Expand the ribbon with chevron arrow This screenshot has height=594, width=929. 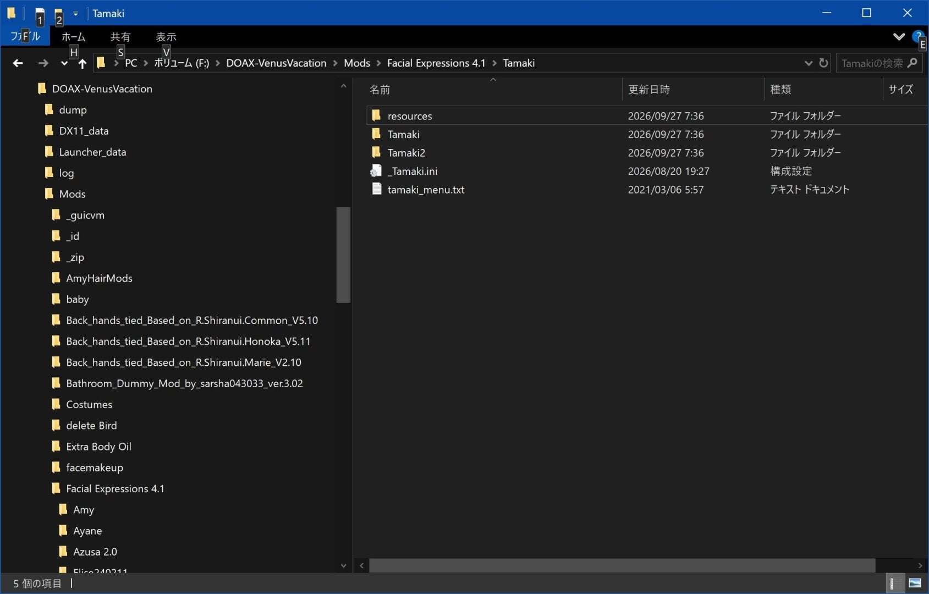coord(899,37)
